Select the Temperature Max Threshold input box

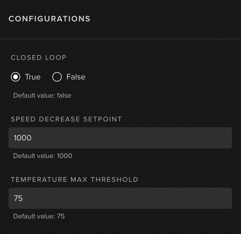click(x=120, y=198)
